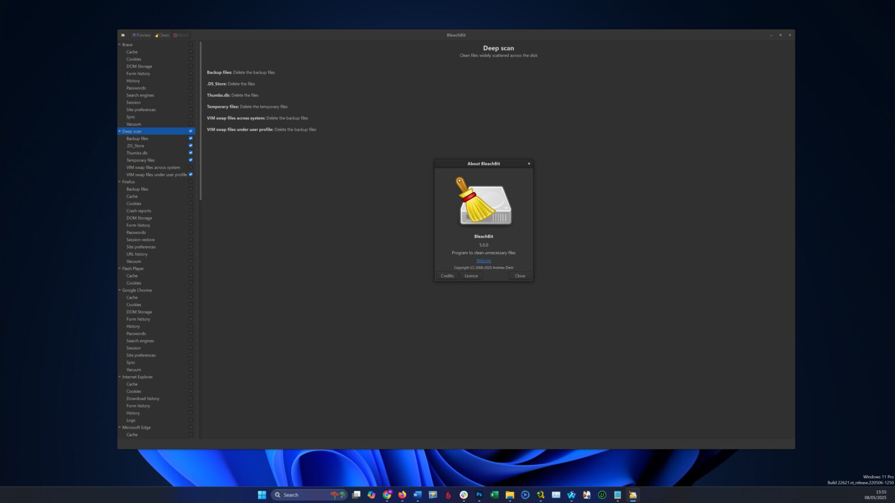The height and width of the screenshot is (503, 895).
Task: Launch Photoshop from the taskbar
Action: pos(478,494)
